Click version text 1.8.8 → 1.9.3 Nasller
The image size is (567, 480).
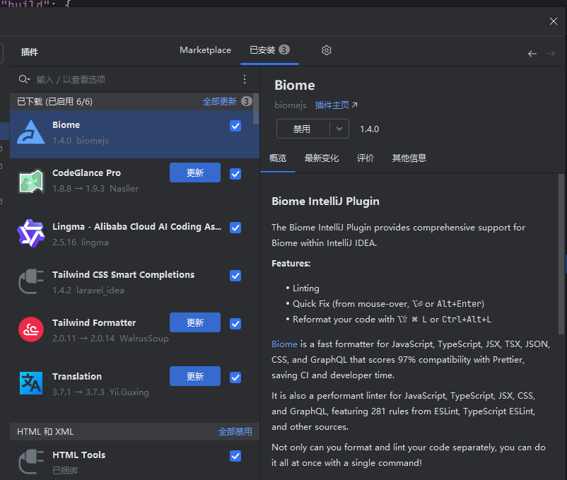click(95, 189)
